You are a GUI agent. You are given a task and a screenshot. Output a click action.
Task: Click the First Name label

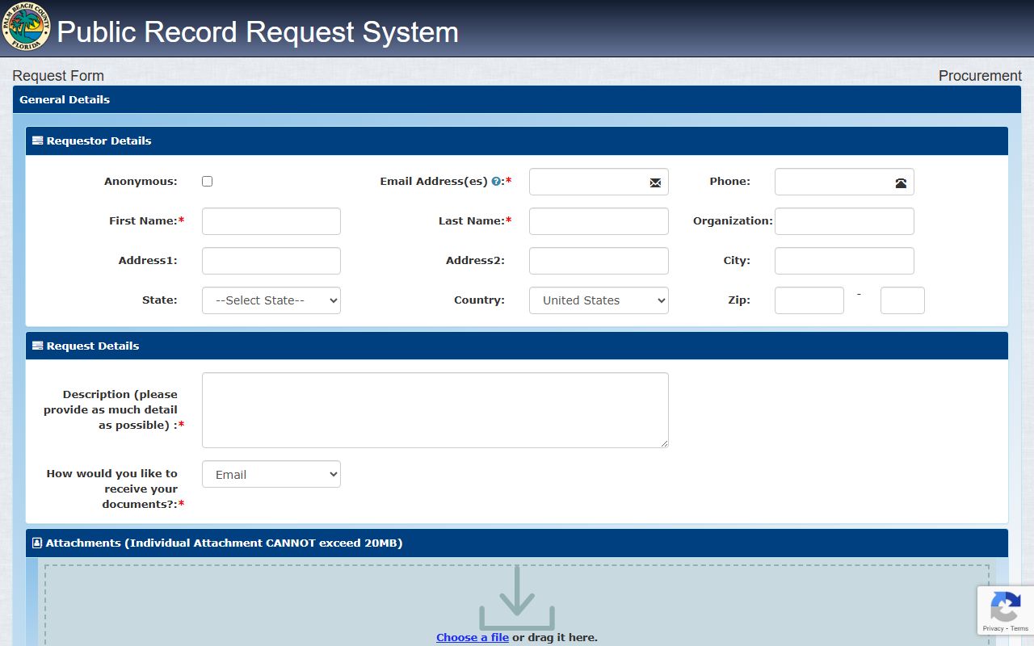point(146,220)
